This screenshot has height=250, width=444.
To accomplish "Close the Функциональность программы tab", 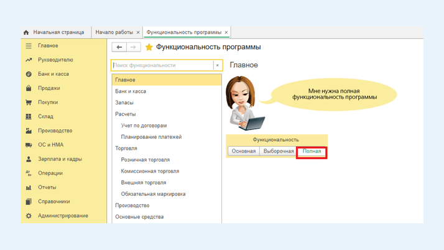I will 226,32.
